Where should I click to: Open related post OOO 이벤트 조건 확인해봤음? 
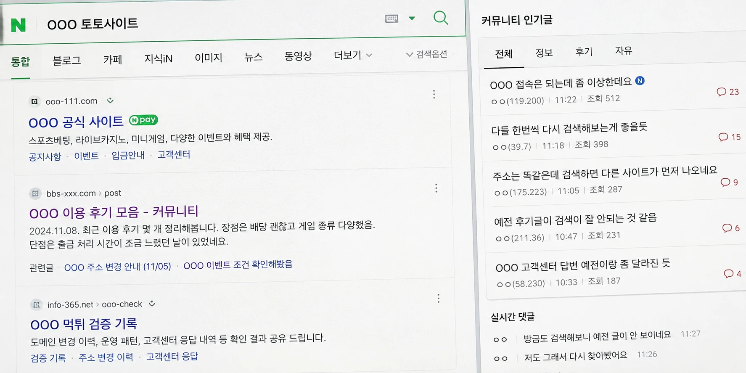point(238,265)
